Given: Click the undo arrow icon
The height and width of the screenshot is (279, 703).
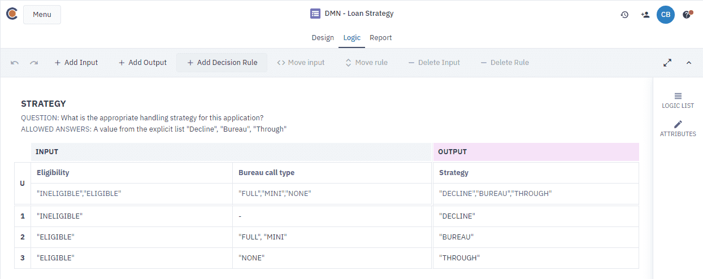Looking at the screenshot, I should tap(15, 63).
